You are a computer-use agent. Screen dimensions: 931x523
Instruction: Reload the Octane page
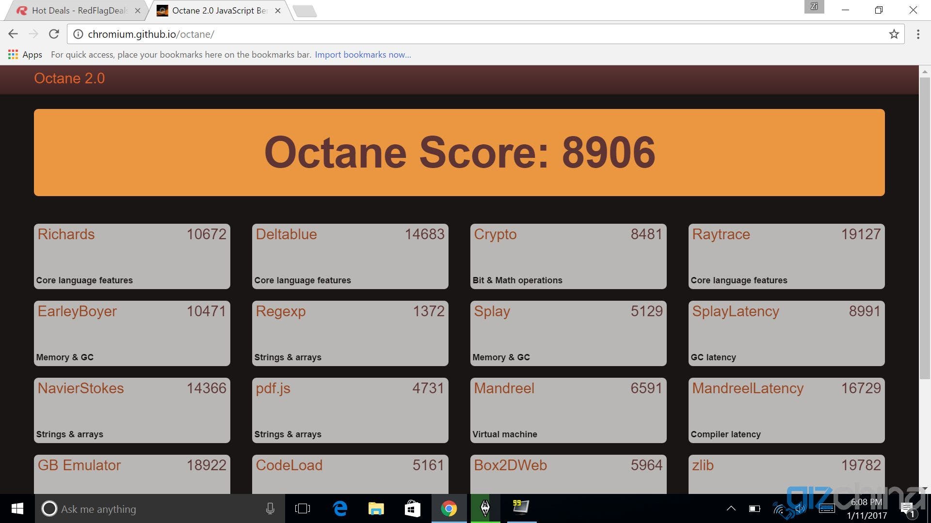[x=54, y=34]
